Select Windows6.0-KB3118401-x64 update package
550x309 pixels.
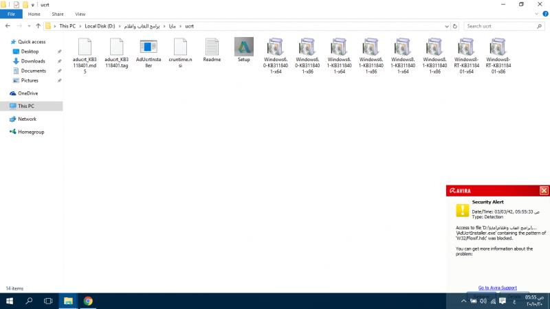click(276, 47)
